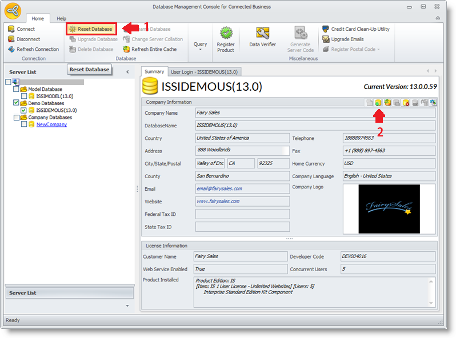Check the ISSIMODEL(13.0) checkbox
The width and height of the screenshot is (456, 338).
(x=23, y=96)
